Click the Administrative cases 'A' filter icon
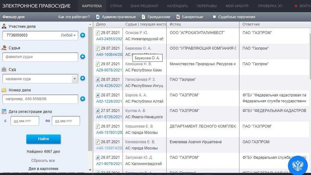The width and height of the screenshot is (311, 175). [x=98, y=17]
